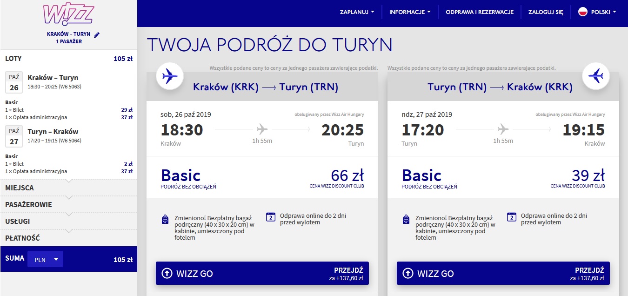Screen dimensions: 628x296
Task: Click the backpack baggage icon in outbound card
Action: (x=165, y=219)
